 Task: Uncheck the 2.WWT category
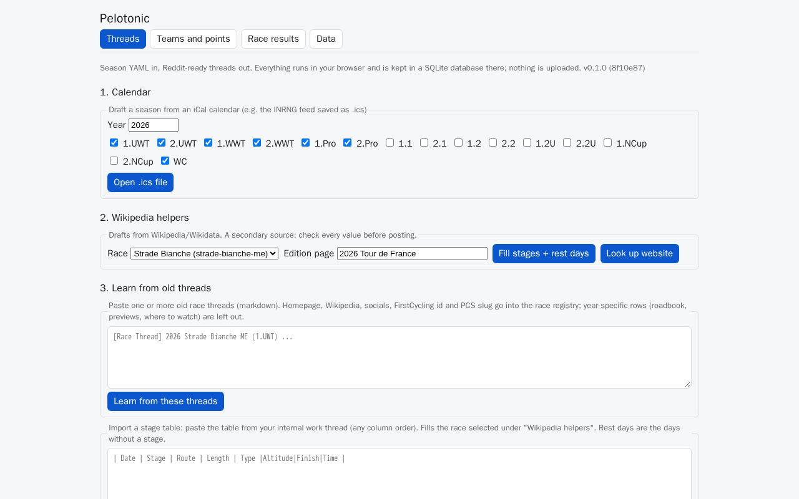click(x=257, y=143)
